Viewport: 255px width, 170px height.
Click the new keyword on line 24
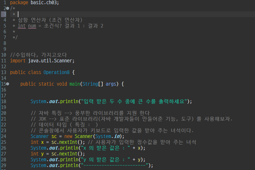coord(68,137)
